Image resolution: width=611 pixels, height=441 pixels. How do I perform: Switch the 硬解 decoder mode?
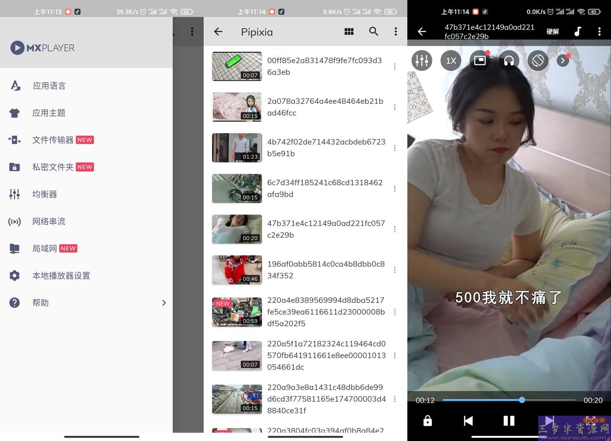(553, 31)
